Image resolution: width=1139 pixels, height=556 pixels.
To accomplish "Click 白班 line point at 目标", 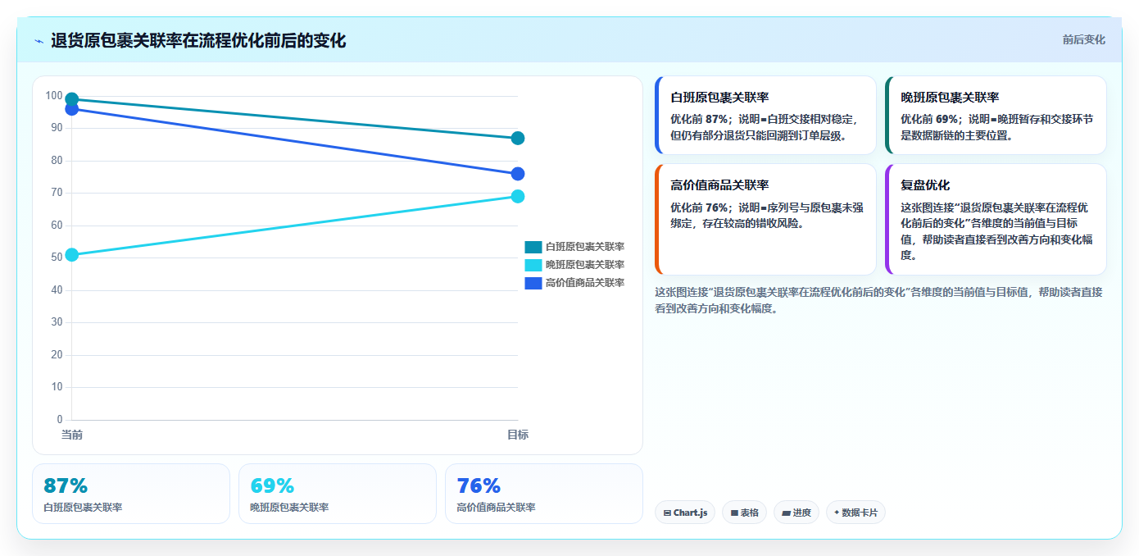I will point(518,139).
